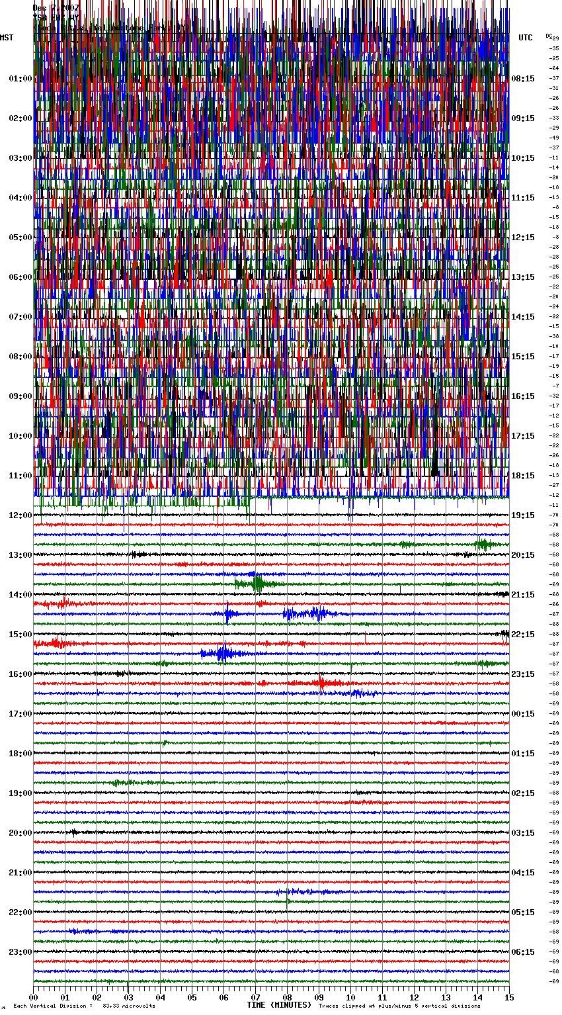Click the MST timezone label
562x1015 pixels.
[7, 38]
